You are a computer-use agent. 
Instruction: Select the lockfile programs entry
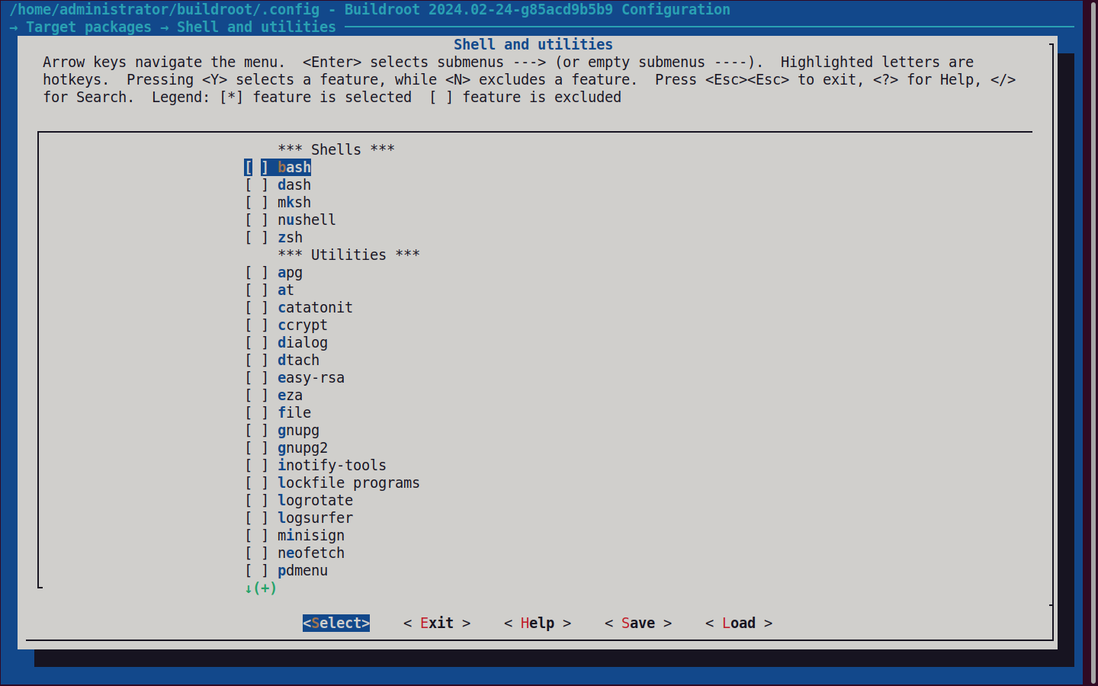coord(348,483)
